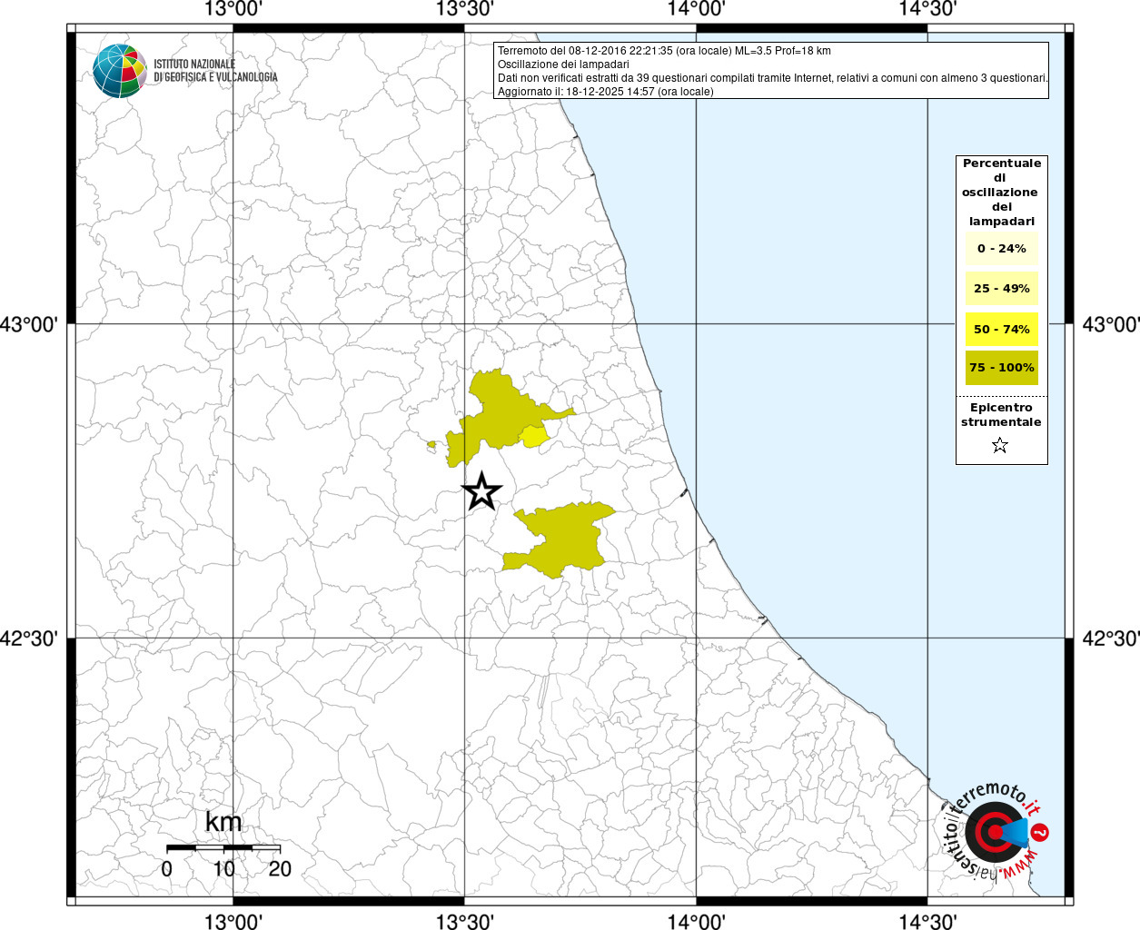Click the left axis label 42°30'

coord(29,638)
